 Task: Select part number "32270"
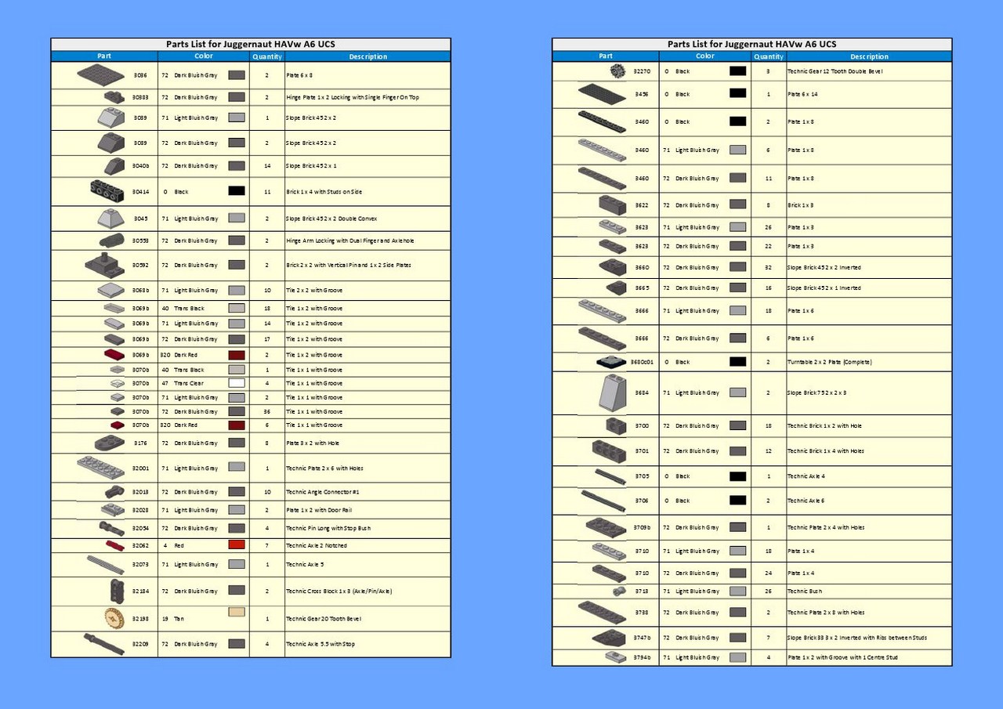[x=641, y=71]
